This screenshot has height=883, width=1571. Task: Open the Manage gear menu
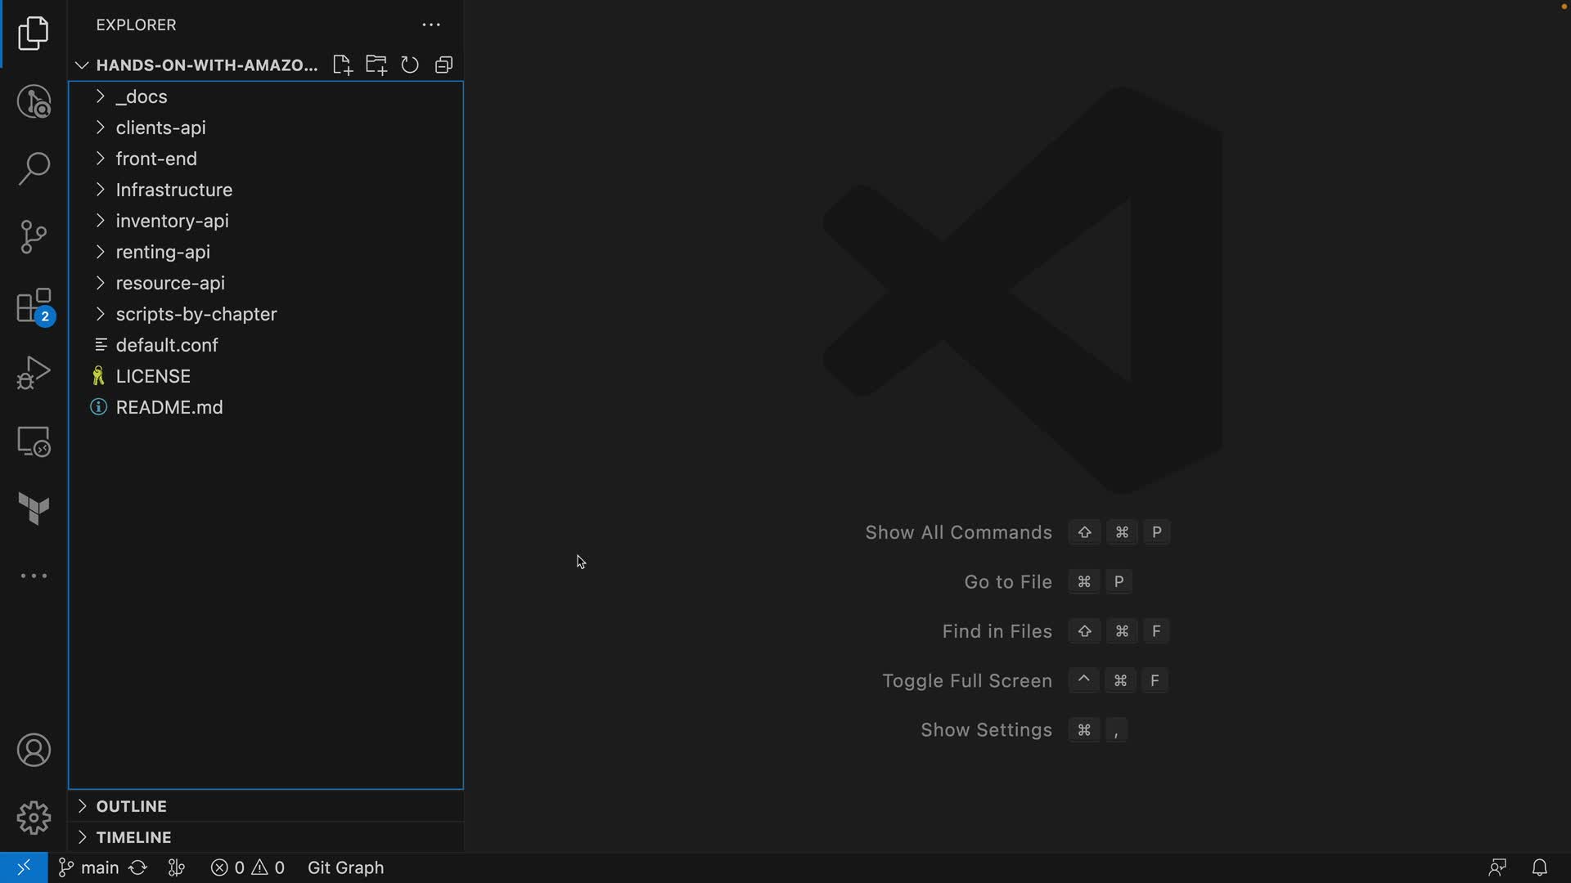click(x=34, y=817)
